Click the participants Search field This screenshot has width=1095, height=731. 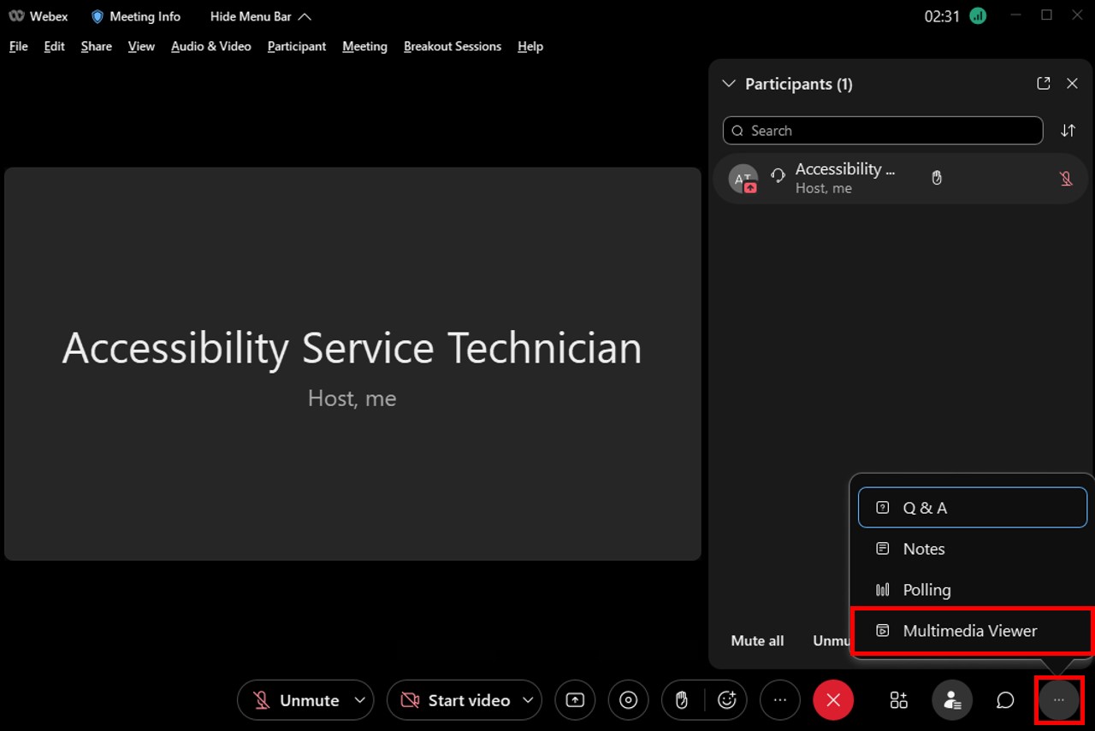tap(883, 131)
